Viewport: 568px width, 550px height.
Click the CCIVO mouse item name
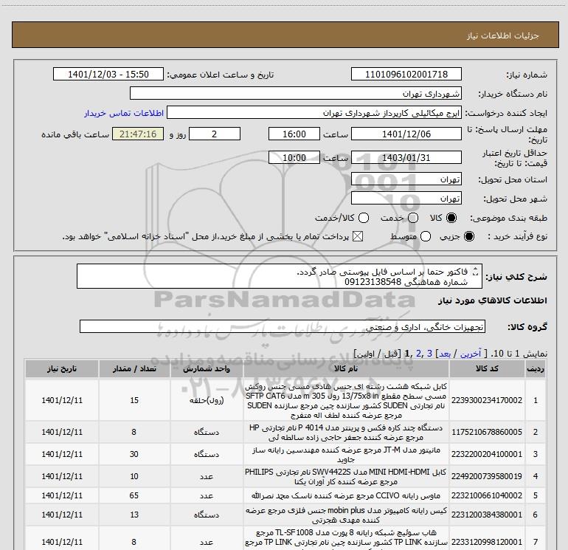(346, 495)
